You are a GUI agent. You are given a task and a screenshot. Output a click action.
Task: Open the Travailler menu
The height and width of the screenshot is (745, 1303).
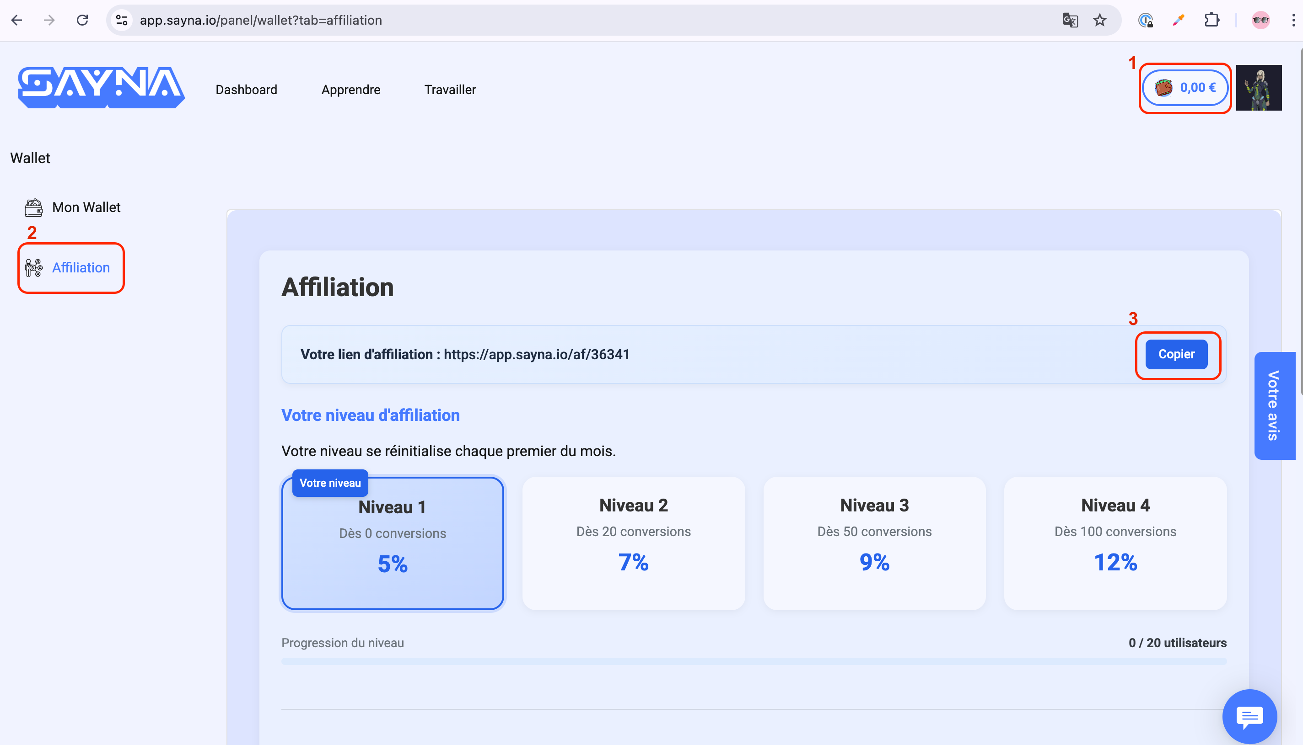pos(450,90)
